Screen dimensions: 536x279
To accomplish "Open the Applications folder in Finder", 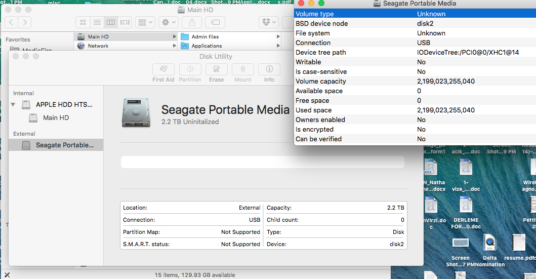I will point(230,46).
